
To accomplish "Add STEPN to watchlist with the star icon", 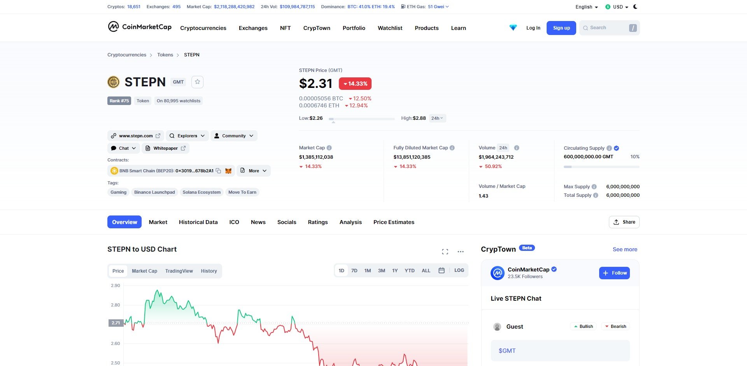I will click(x=197, y=82).
